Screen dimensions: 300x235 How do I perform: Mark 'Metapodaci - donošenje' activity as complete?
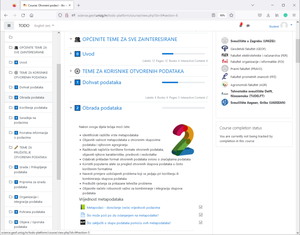(201, 207)
